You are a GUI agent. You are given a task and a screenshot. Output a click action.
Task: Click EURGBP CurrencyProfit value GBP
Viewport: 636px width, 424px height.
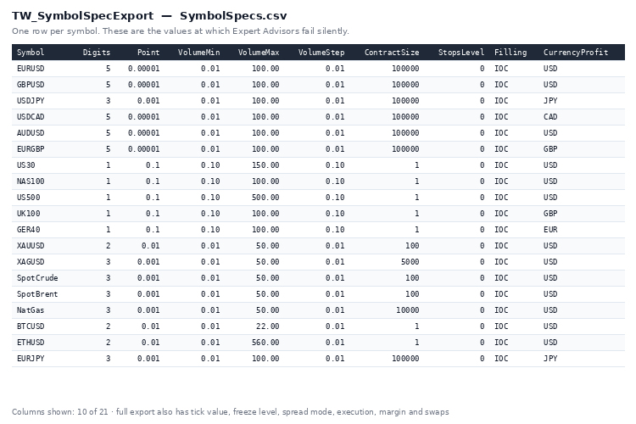tap(550, 149)
